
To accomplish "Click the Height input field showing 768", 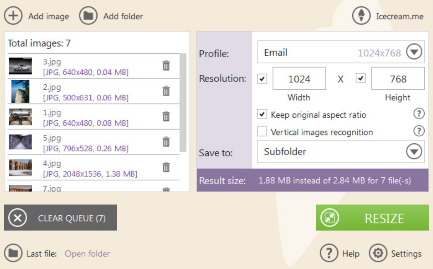I will tap(398, 79).
